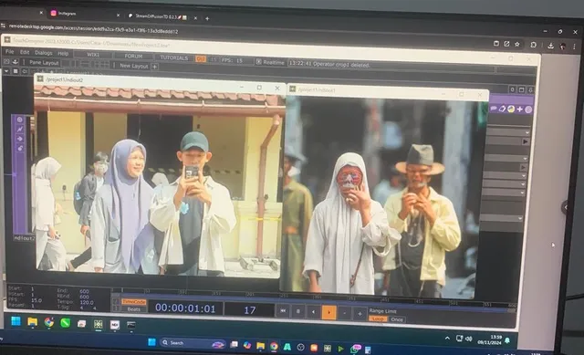The image size is (584, 355).
Task: Jump to timeline start
Action: [283, 310]
